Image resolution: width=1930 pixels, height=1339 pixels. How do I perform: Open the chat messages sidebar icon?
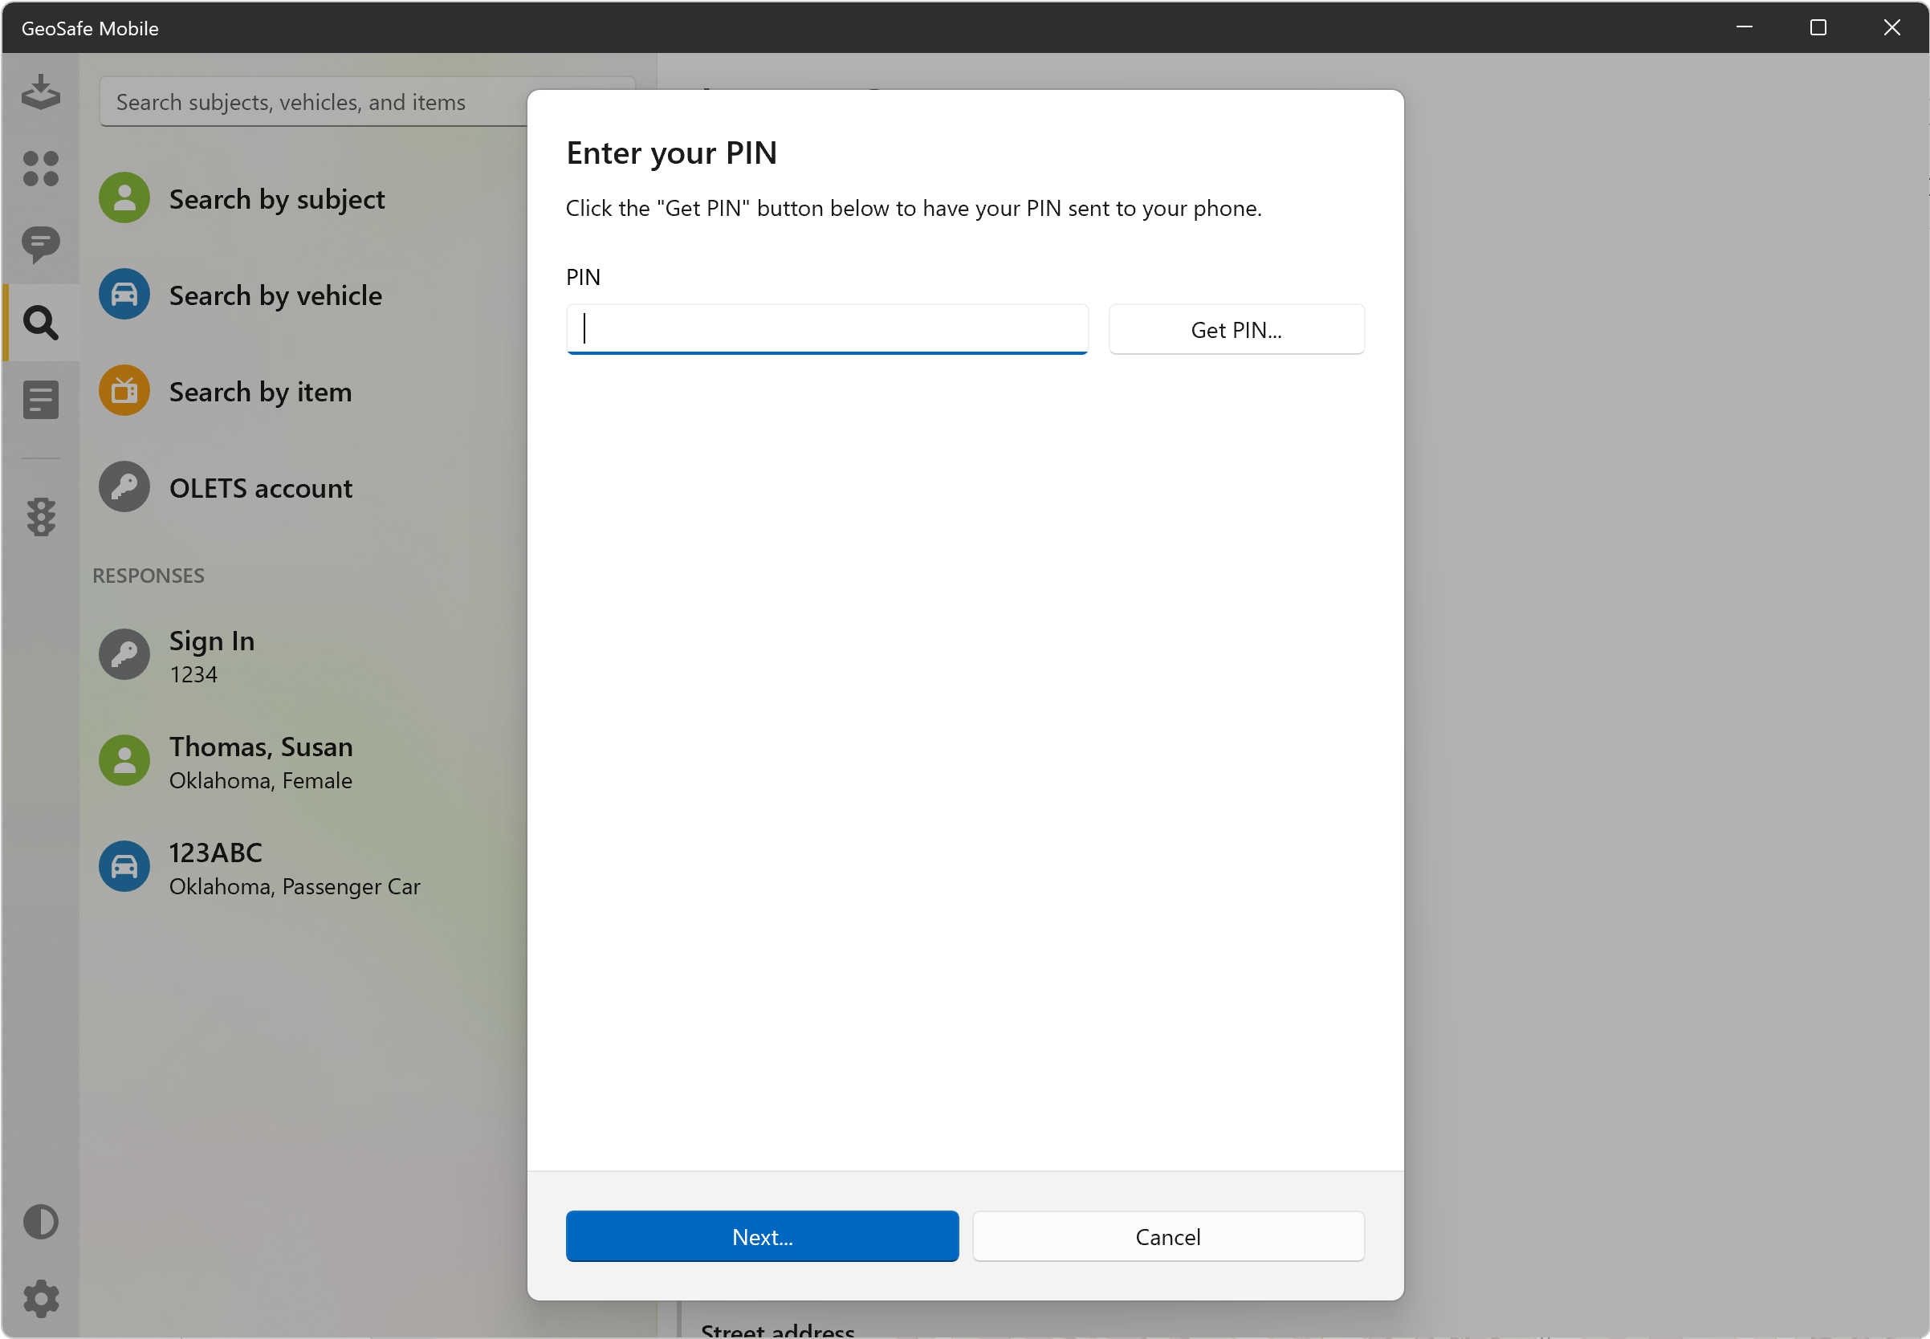40,244
